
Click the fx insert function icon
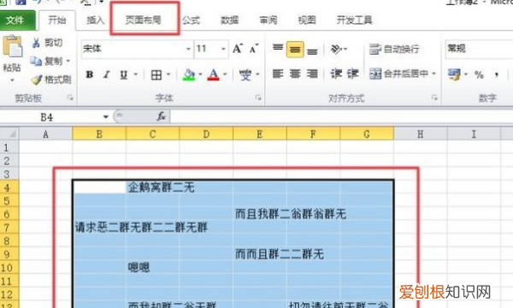[161, 116]
